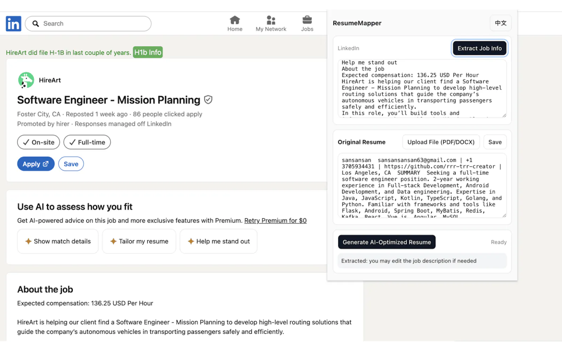This screenshot has width=562, height=351.
Task: Click the 'Promoted by hirer' line
Action: point(94,124)
